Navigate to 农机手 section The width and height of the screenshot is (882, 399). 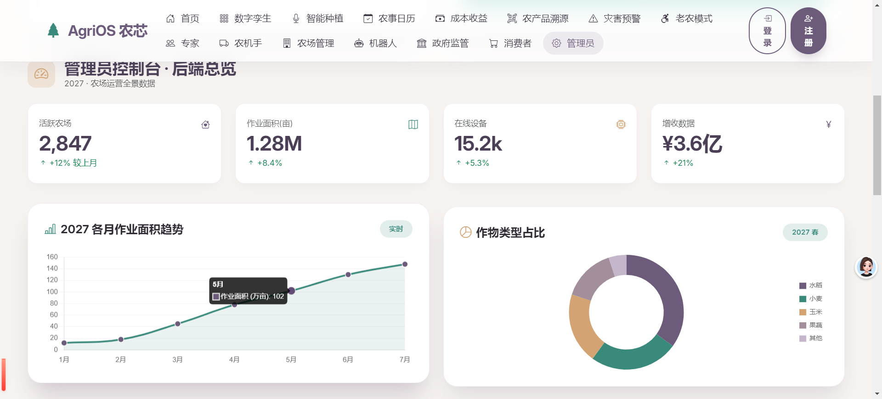(241, 43)
